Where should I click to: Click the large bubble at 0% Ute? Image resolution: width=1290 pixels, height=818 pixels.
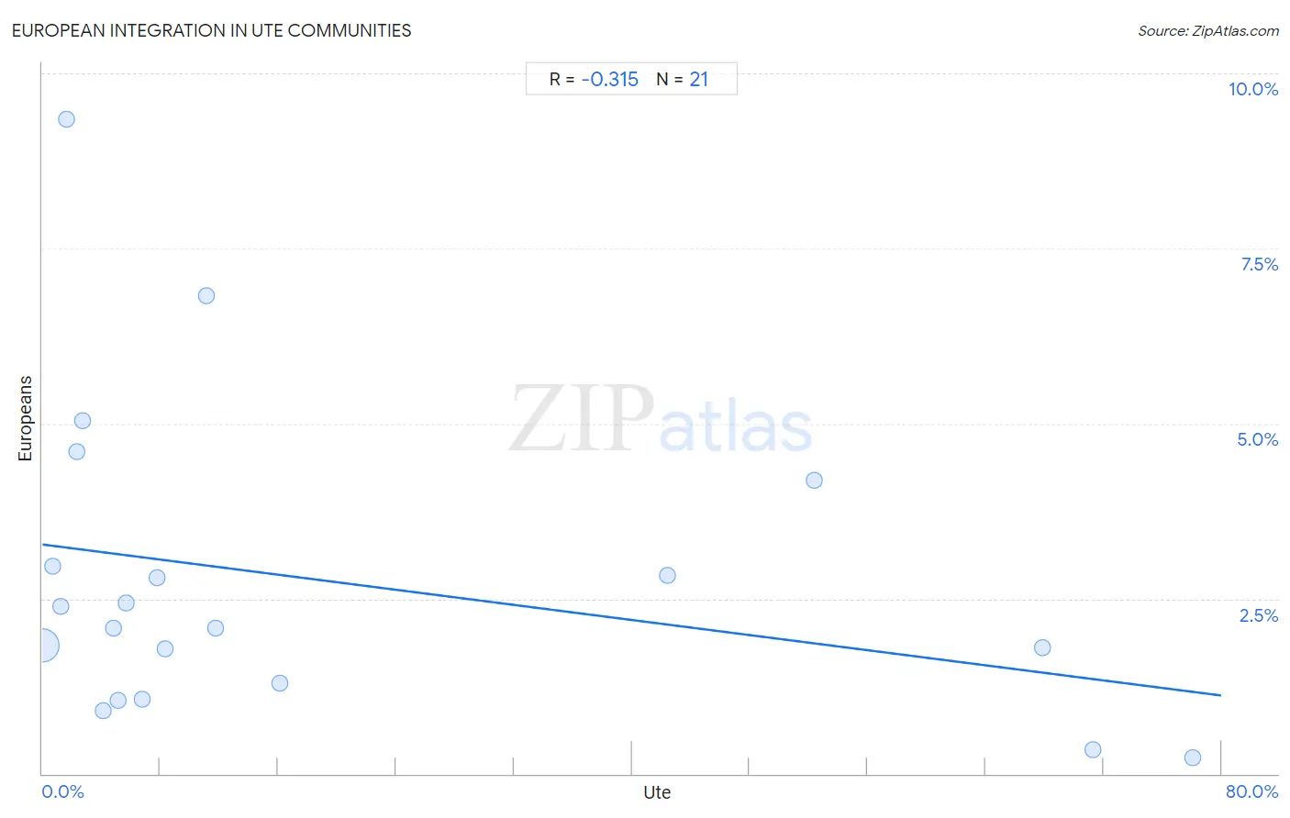[x=41, y=646]
